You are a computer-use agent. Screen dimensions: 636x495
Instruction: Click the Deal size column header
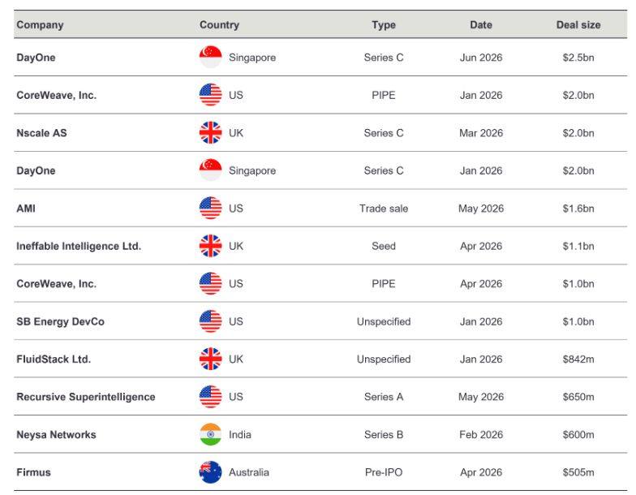578,24
